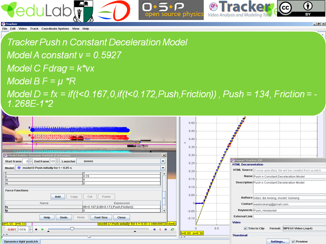Step the video forward one frame

click(166, 229)
